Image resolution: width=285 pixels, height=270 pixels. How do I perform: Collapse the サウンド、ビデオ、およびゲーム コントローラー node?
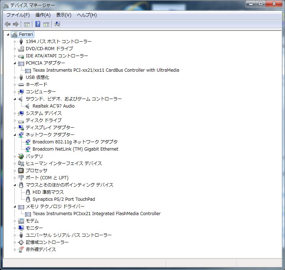tap(15, 99)
